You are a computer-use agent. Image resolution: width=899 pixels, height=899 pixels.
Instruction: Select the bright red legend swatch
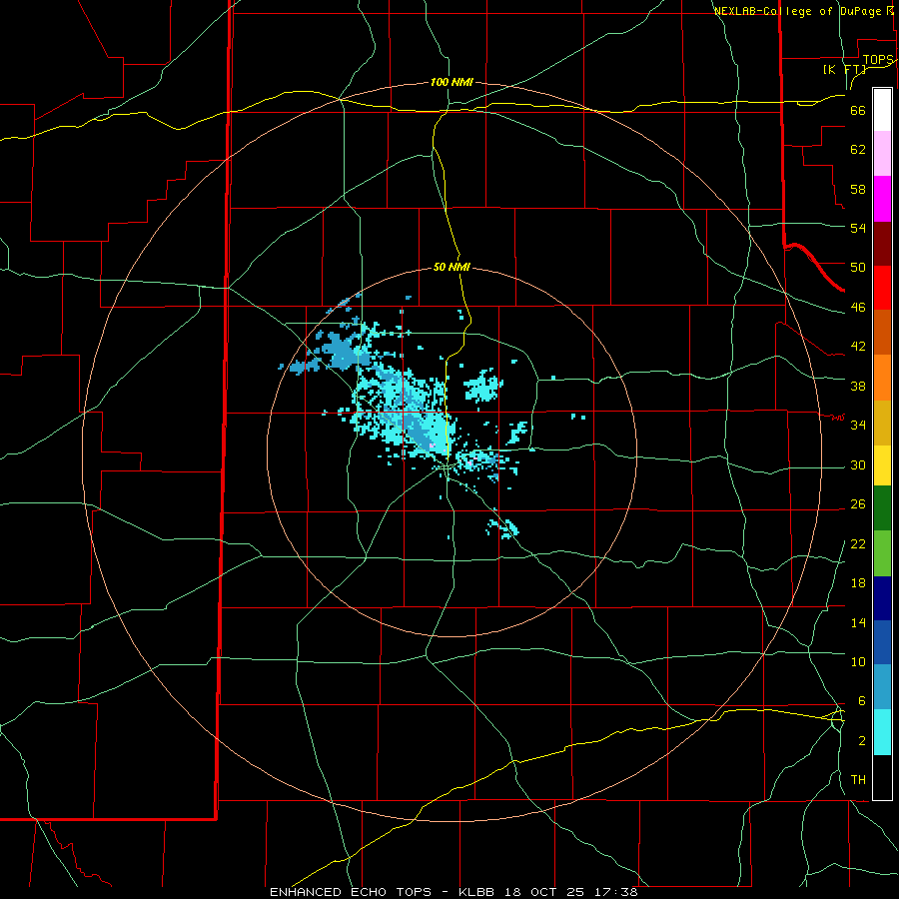882,288
